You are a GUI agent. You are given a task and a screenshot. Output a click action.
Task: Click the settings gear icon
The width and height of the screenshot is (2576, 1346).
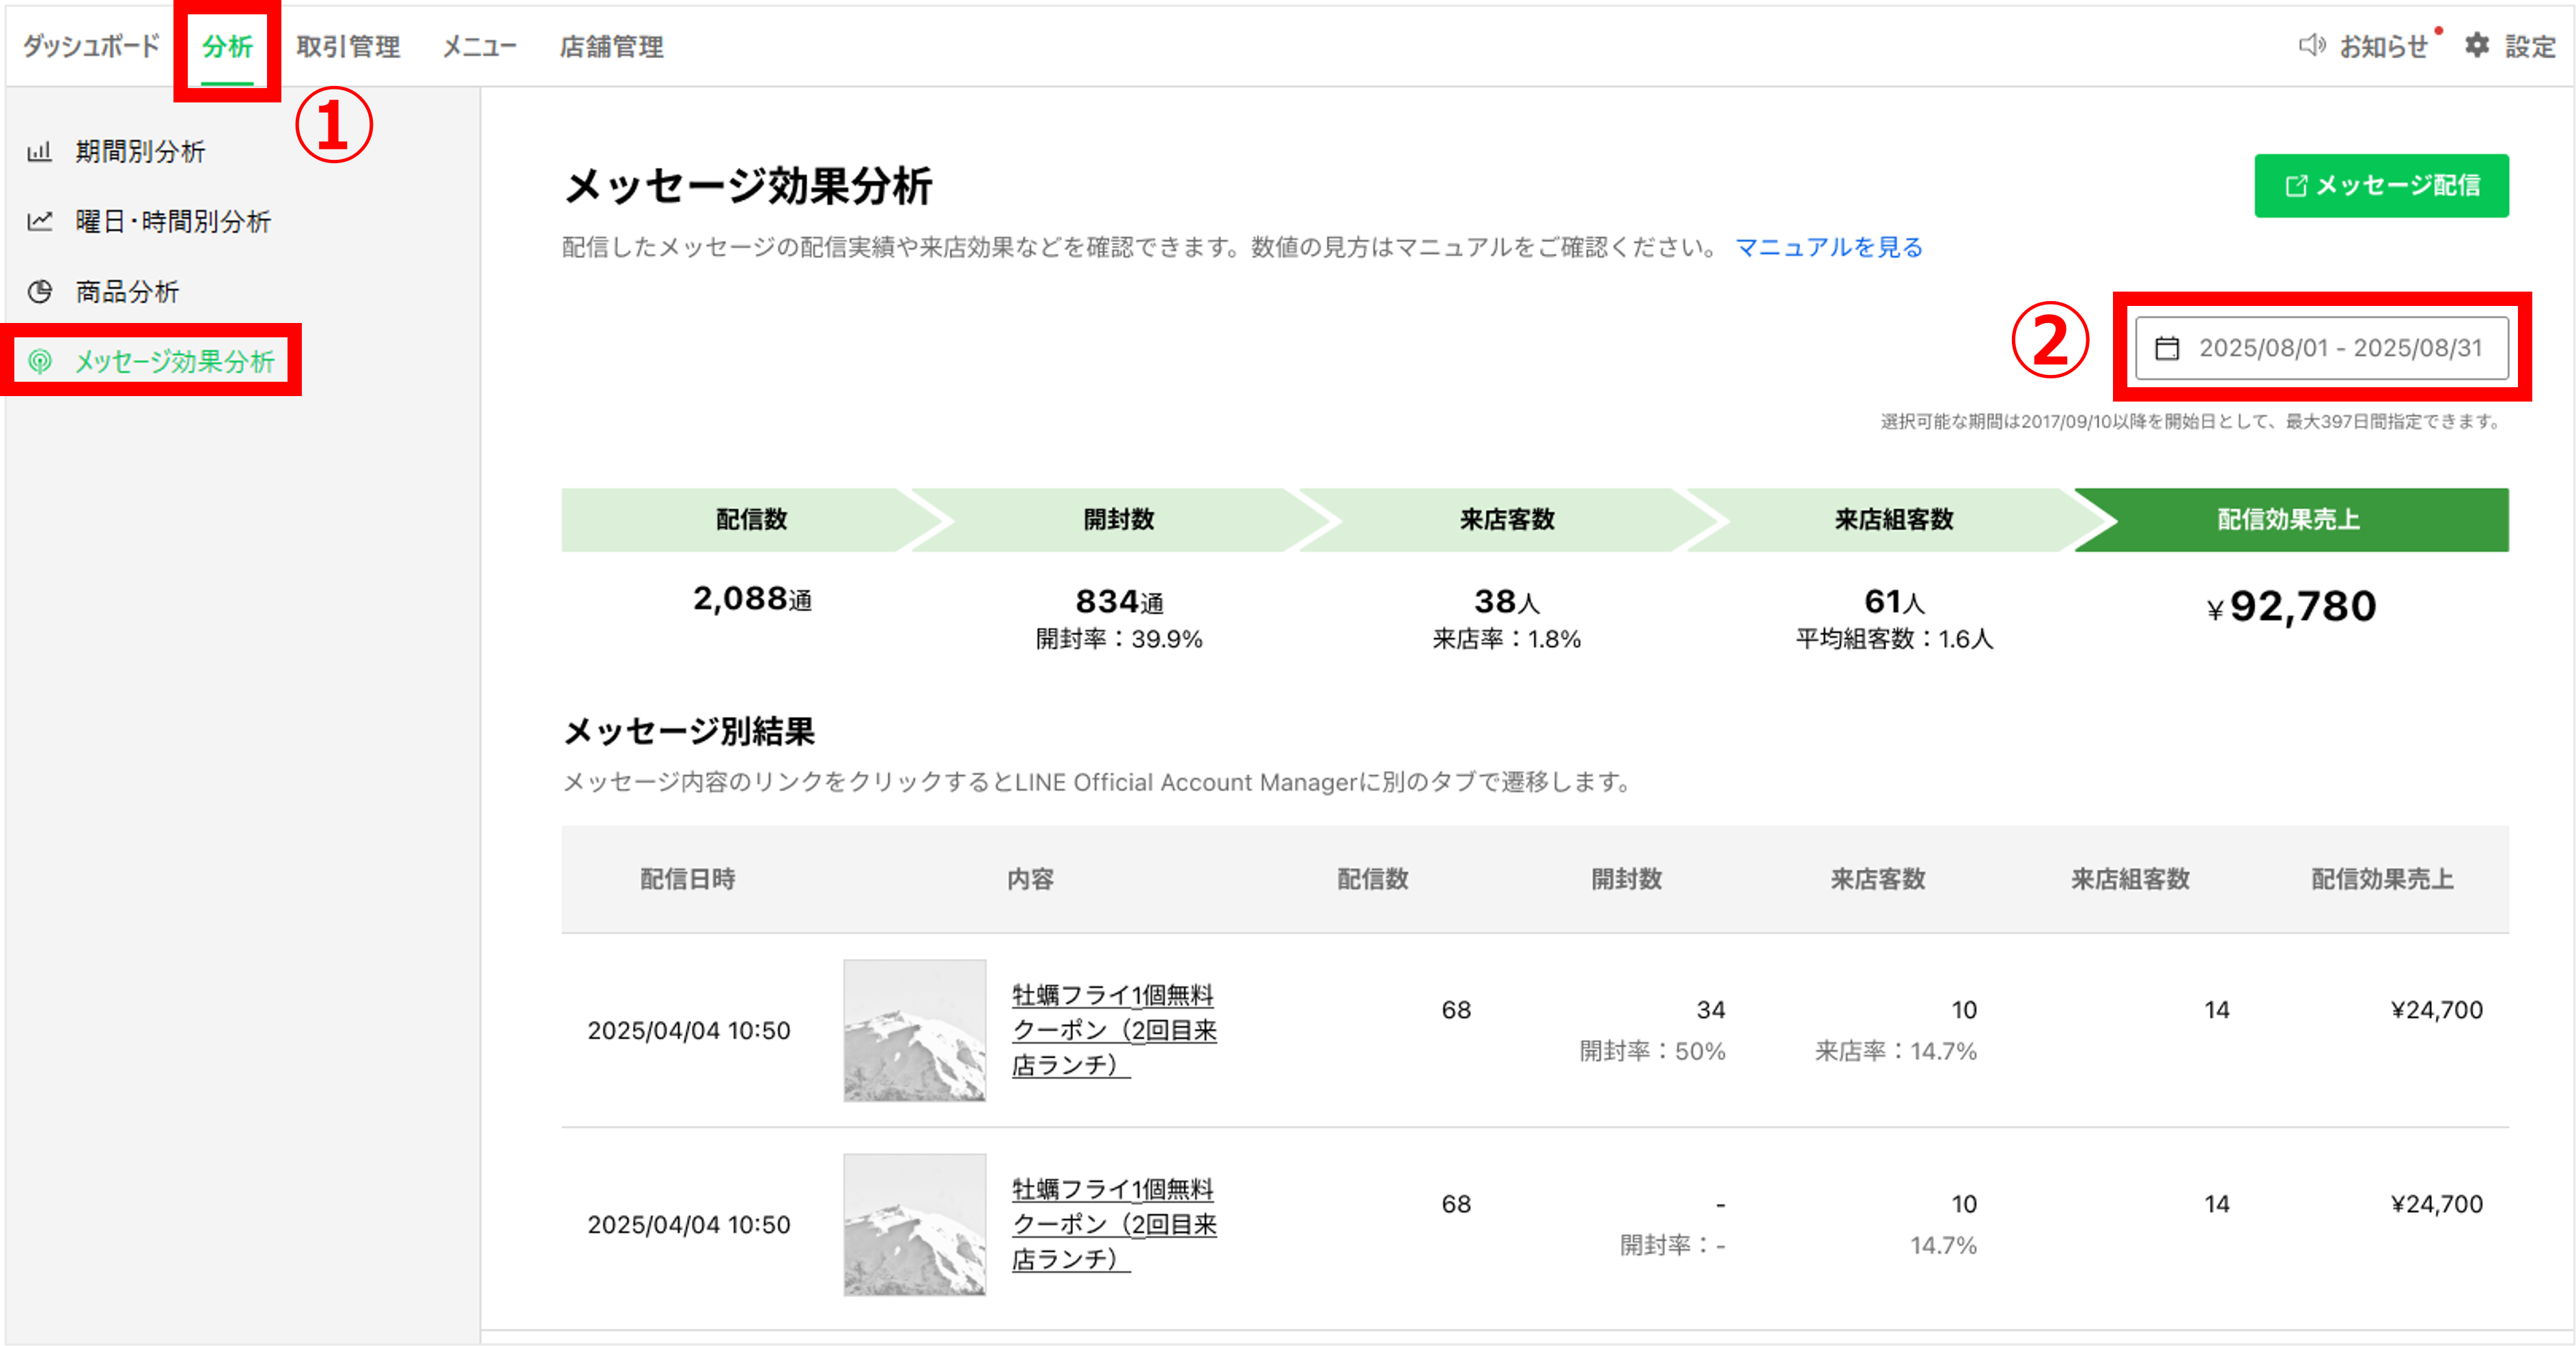[x=2476, y=45]
